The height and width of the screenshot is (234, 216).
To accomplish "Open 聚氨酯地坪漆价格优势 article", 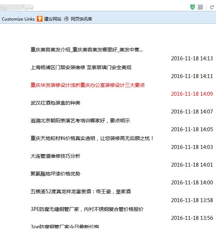I will (55, 174).
